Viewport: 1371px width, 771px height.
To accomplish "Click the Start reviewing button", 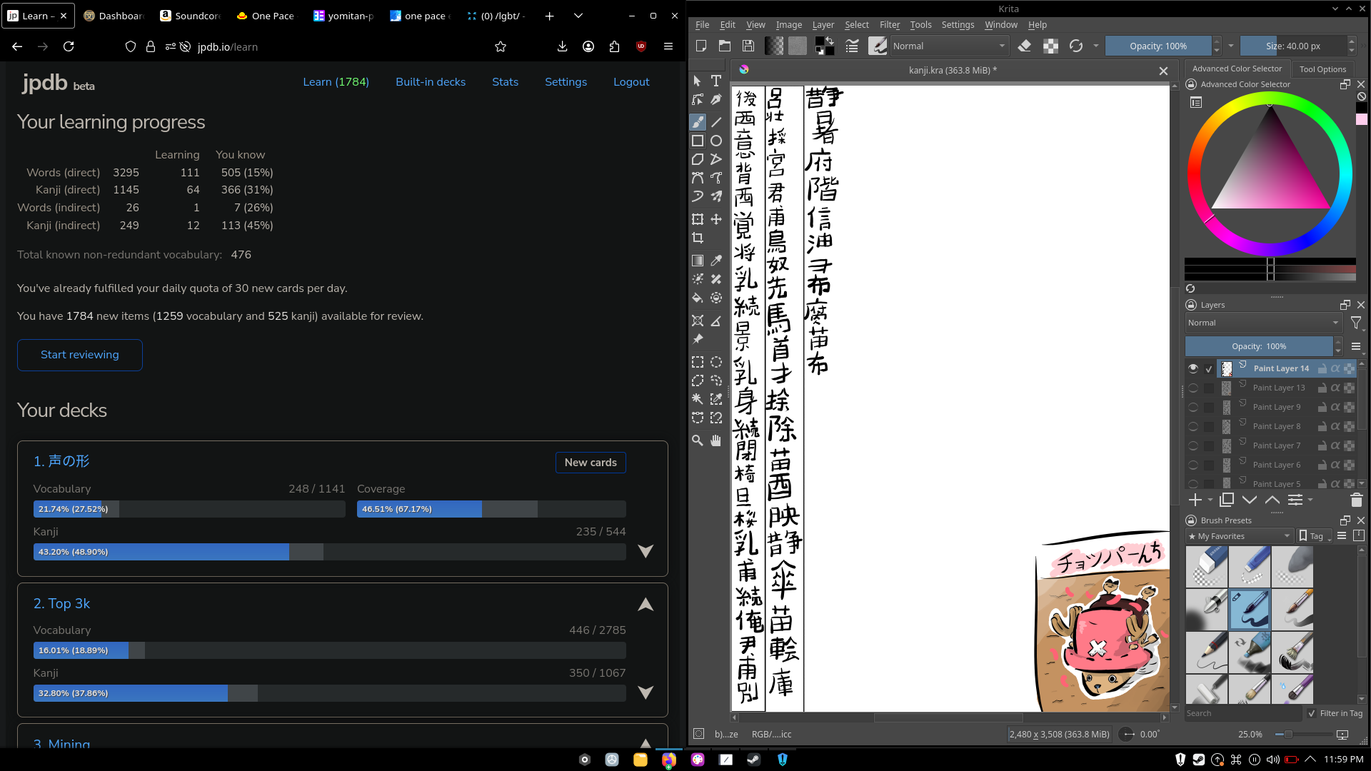I will (80, 355).
